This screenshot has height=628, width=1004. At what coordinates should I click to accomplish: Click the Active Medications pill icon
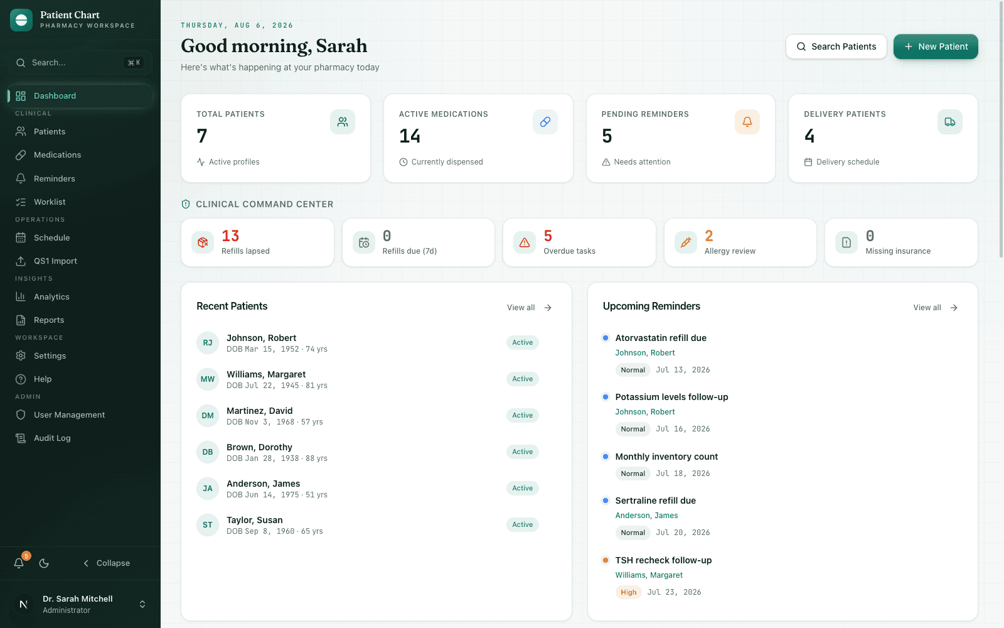click(x=545, y=122)
